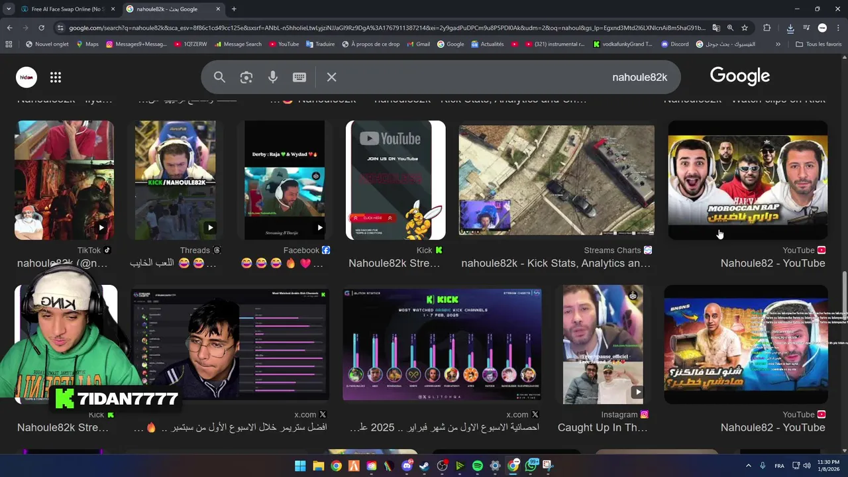Click the Nahoule82 - YouTube Moroccan Rap title

click(772, 264)
